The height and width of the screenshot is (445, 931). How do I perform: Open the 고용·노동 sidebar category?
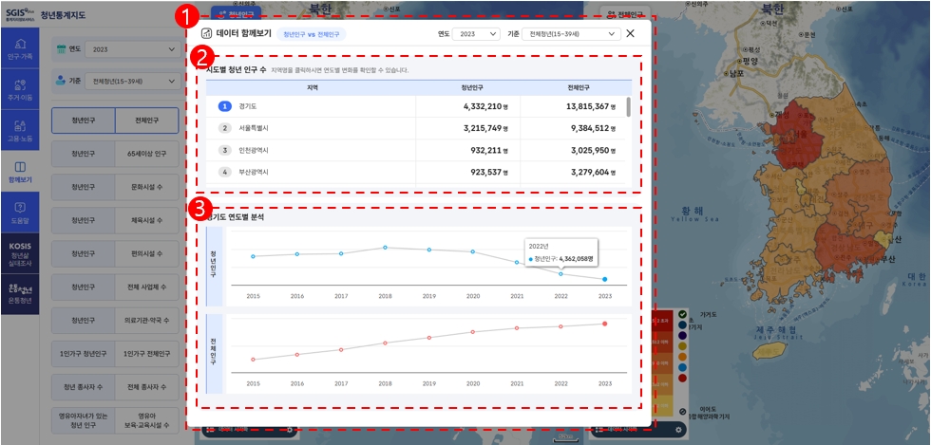point(20,130)
